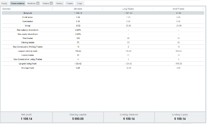Click the Short Trades Profit factor value
Screen dimensions: 207x124
point(178,17)
